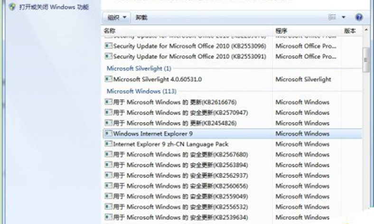
Task: Open the 打开或关闭 Windows 功能 link
Action: (x=54, y=8)
